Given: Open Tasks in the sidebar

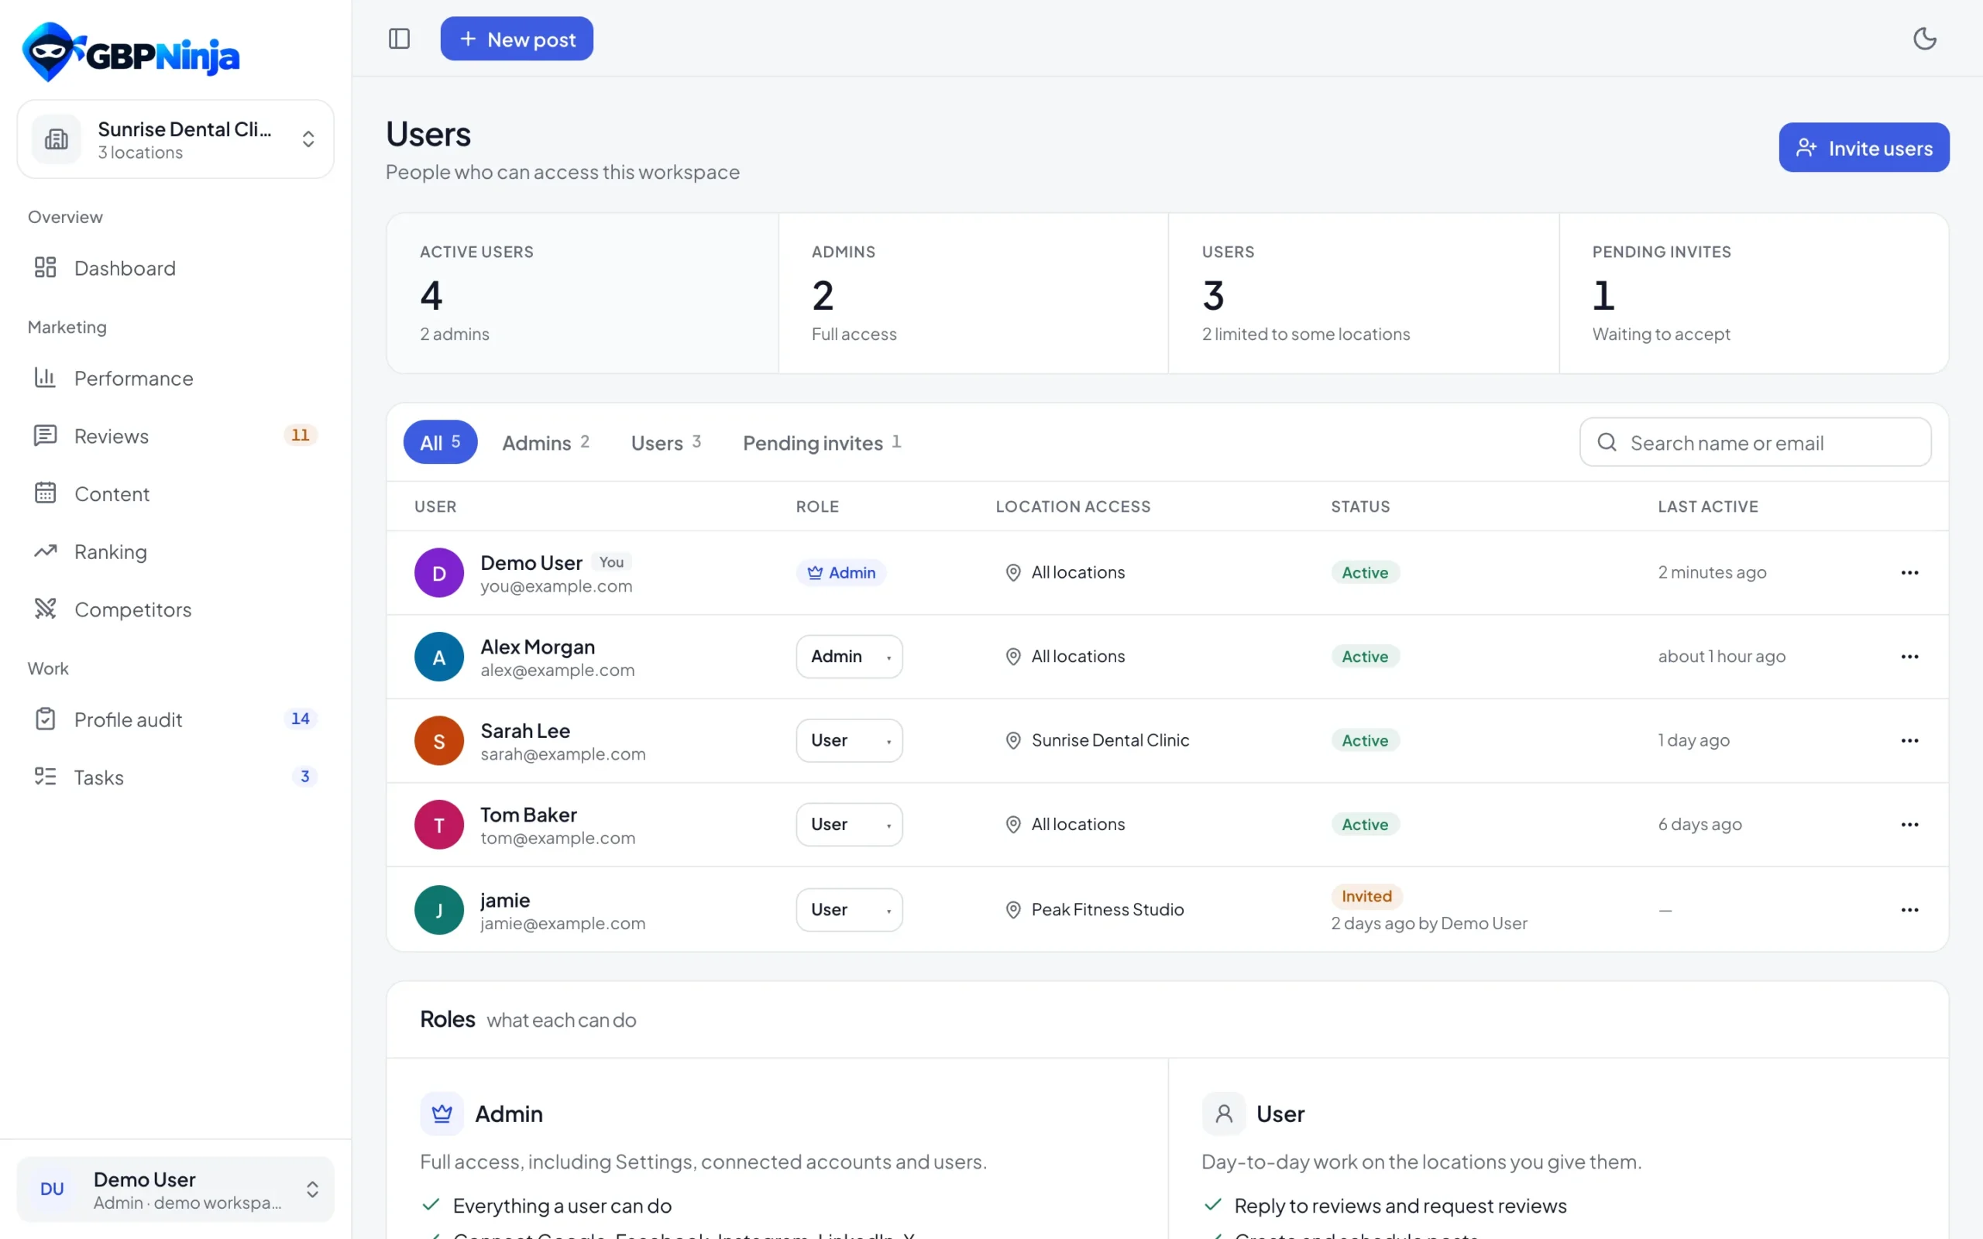Looking at the screenshot, I should [175, 777].
